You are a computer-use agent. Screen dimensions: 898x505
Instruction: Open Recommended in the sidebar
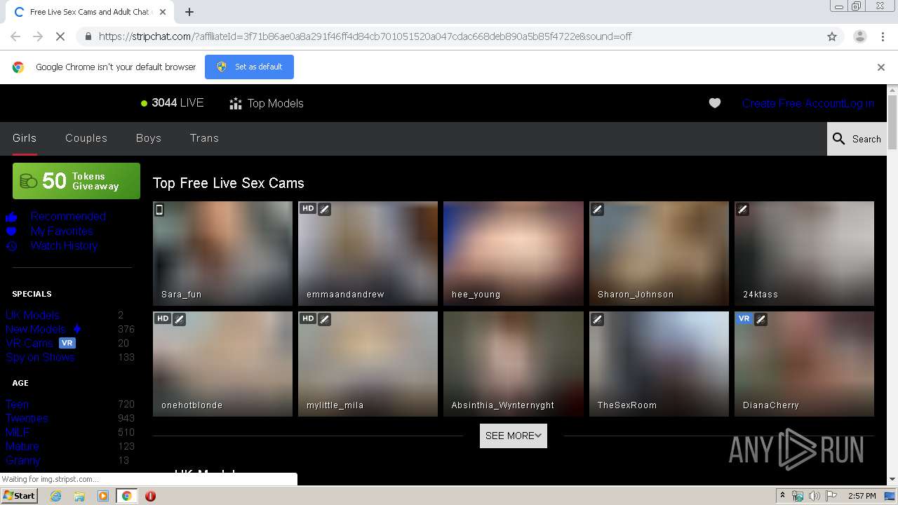[68, 216]
